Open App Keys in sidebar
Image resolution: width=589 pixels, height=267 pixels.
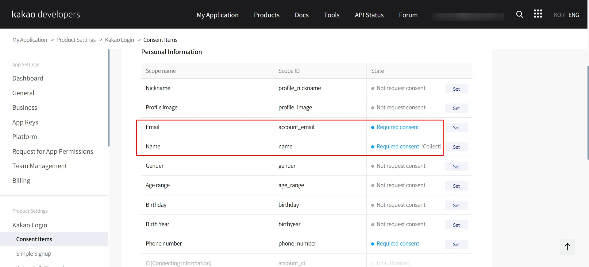click(x=25, y=122)
